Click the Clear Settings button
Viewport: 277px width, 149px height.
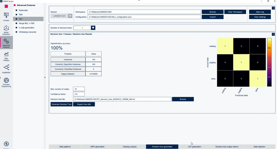(260, 17)
